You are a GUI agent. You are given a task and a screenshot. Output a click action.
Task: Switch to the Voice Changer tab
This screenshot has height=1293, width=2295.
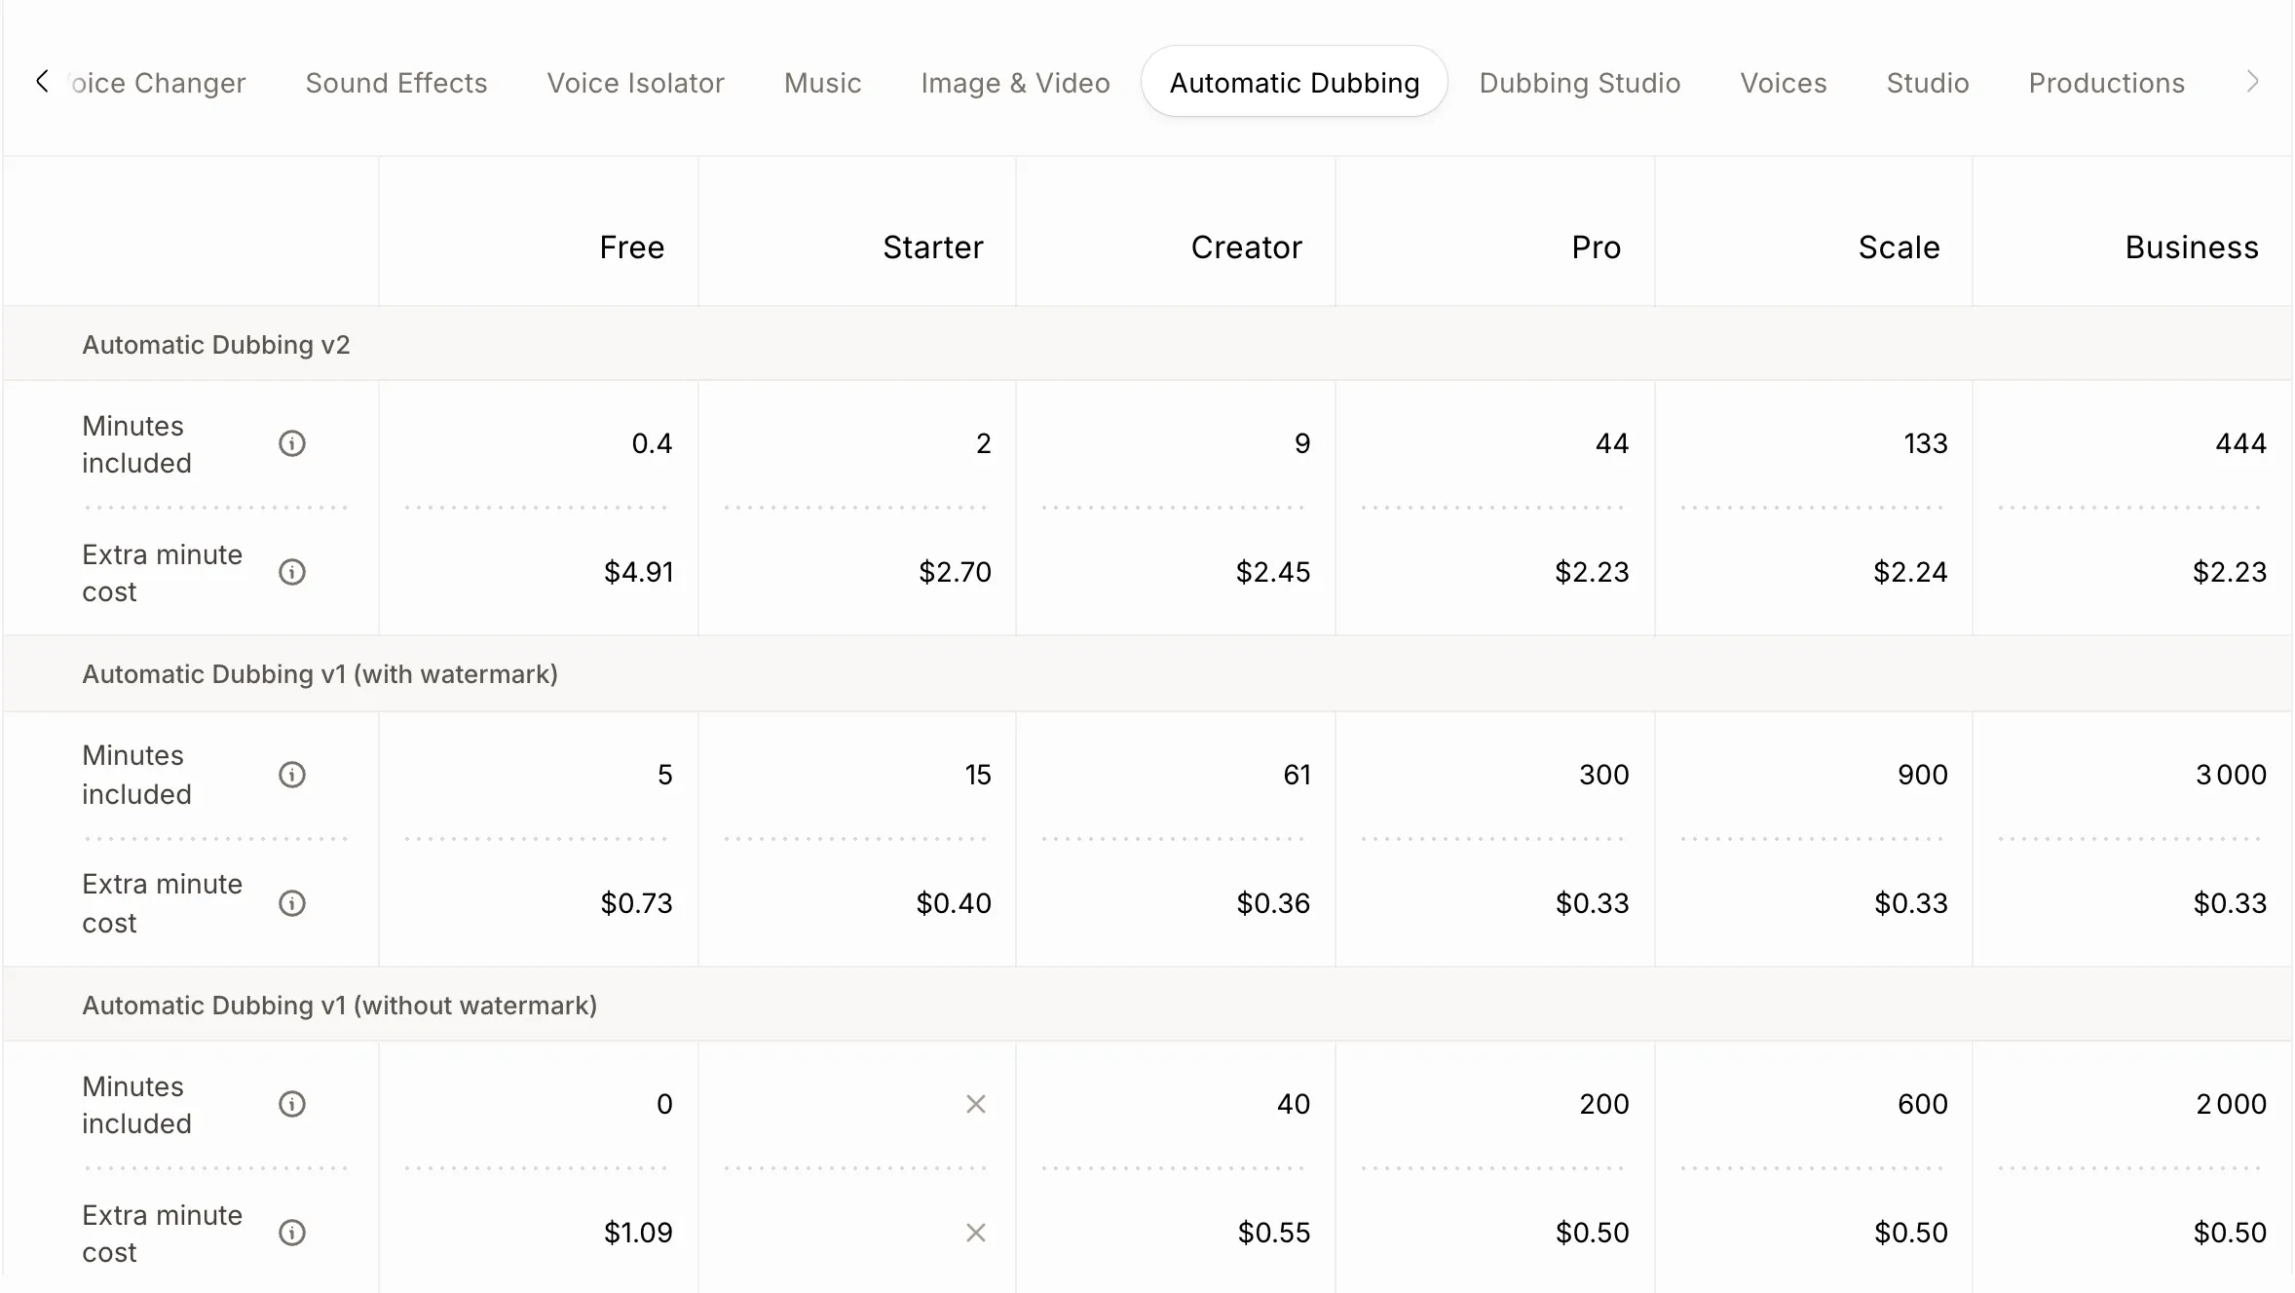pyautogui.click(x=158, y=83)
